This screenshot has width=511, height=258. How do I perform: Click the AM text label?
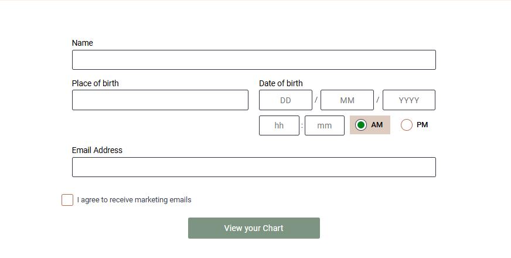click(377, 125)
